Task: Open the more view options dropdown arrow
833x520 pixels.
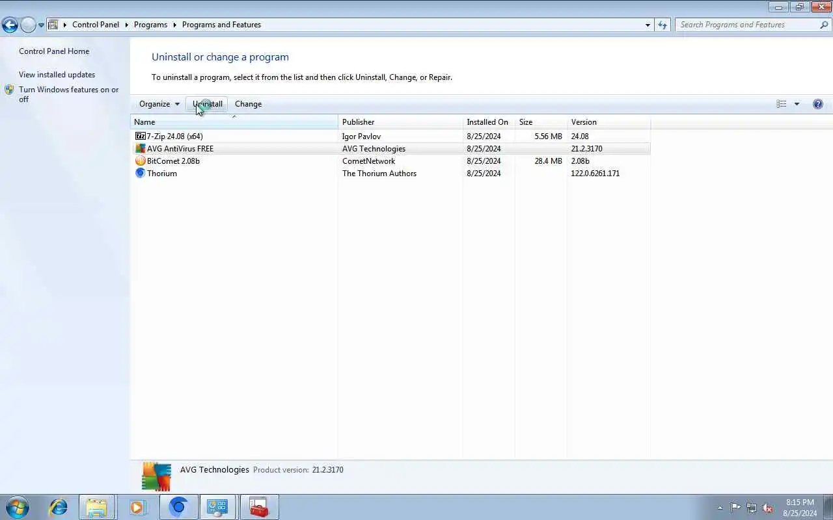Action: pyautogui.click(x=797, y=104)
